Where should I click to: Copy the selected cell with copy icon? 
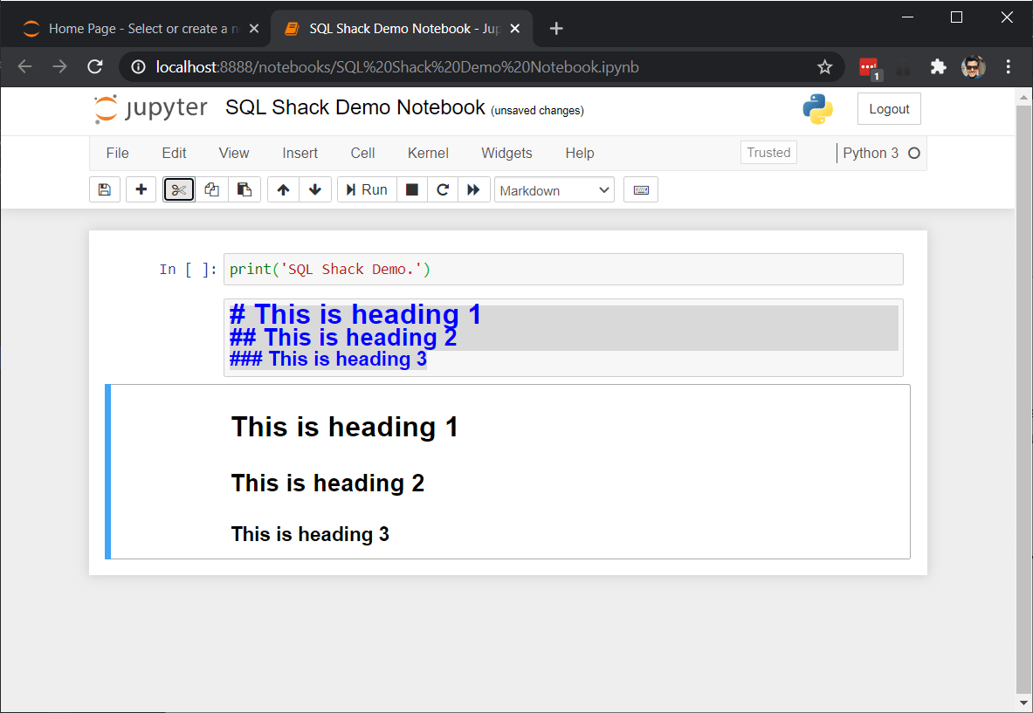[211, 189]
